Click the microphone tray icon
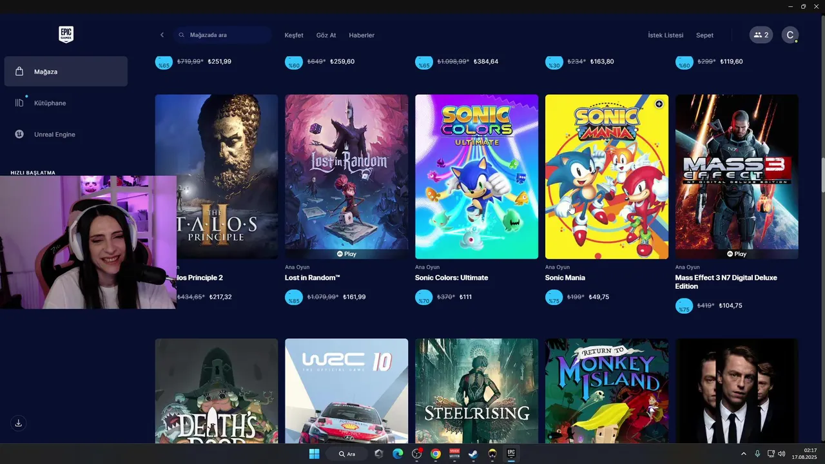 [757, 454]
